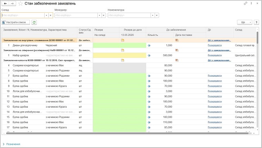Viewport: 262px width, 148px height.
Task: Click Резервувати in row 9 Булка здобна
Action: [x=215, y=86]
